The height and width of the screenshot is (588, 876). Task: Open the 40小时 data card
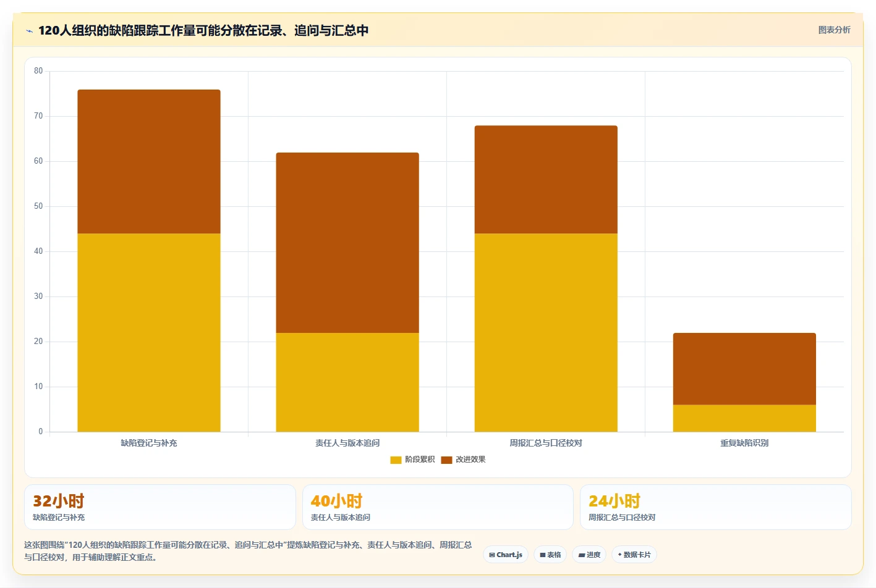click(x=438, y=507)
